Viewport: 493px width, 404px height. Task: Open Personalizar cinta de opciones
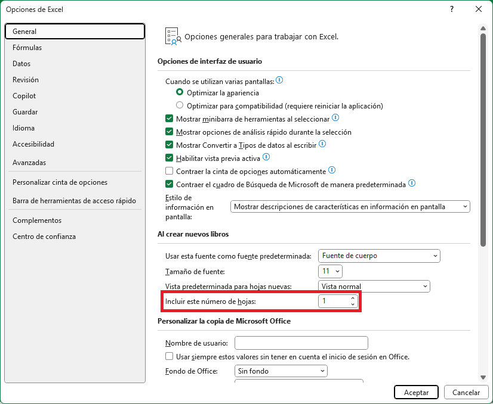coord(75,182)
